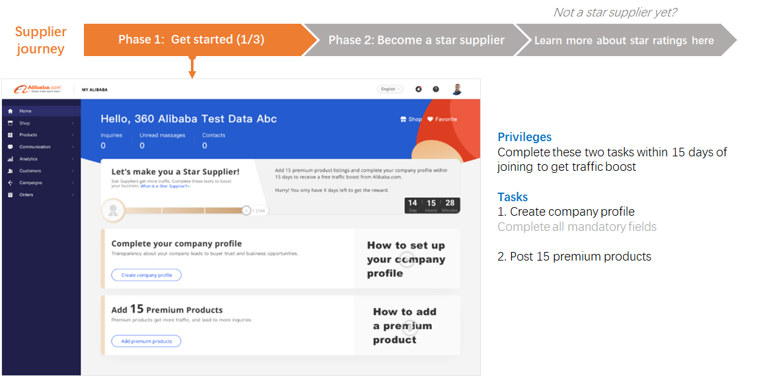This screenshot has width=757, height=376.
Task: Click Post 15 premium products text
Action: (575, 257)
